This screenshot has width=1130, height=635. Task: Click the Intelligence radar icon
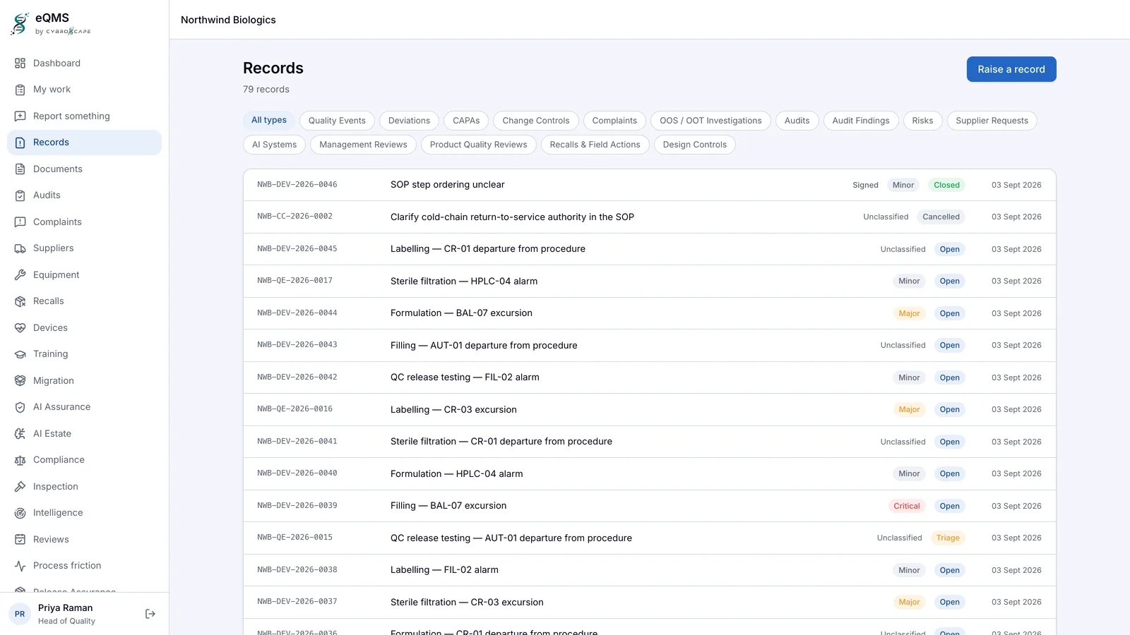tap(20, 513)
